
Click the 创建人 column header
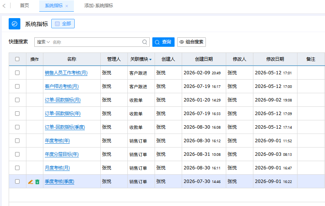pyautogui.click(x=168, y=59)
